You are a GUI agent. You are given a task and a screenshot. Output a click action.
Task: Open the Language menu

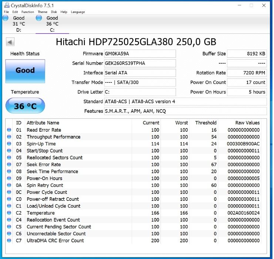pos(78,12)
